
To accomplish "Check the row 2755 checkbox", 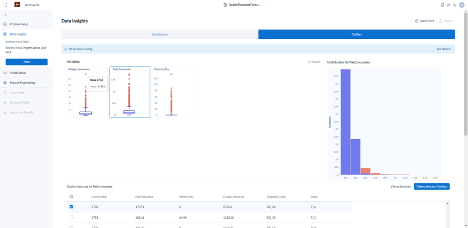I will point(71,218).
